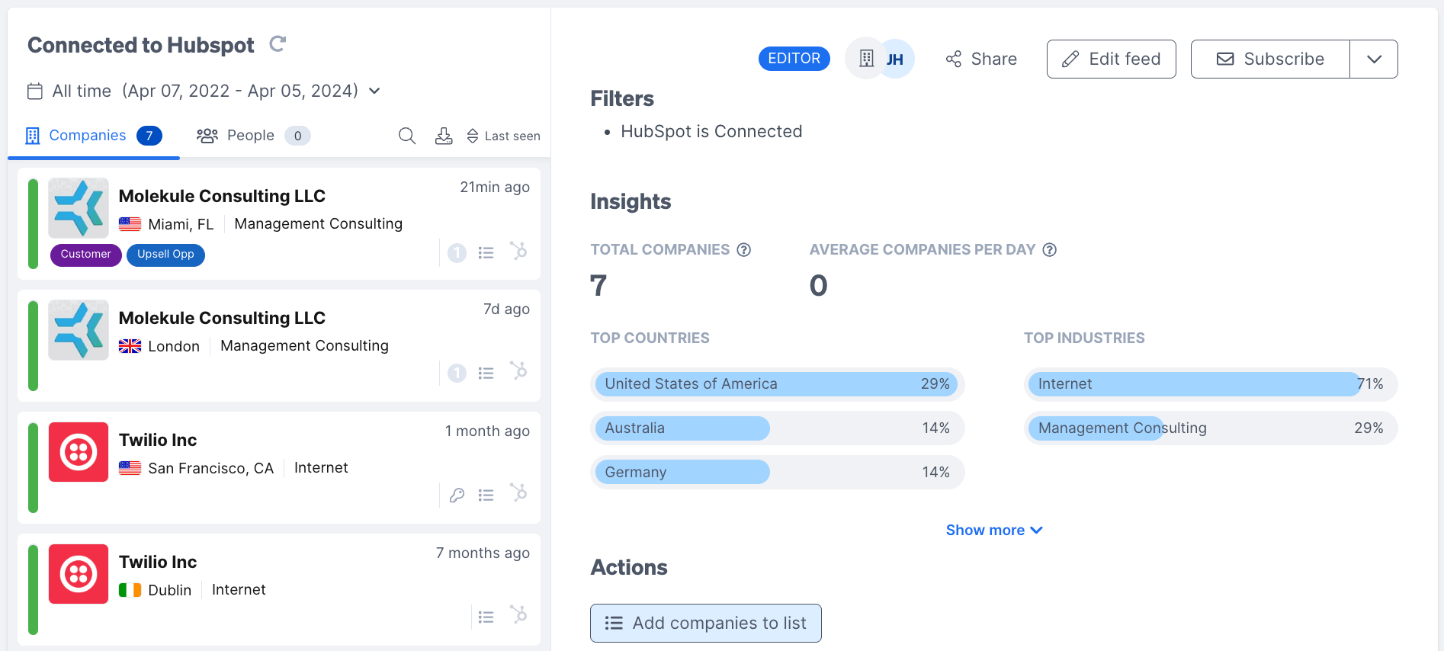This screenshot has width=1444, height=651.
Task: Click the Molekule Consulting logo thumbnail for London
Action: 79,330
